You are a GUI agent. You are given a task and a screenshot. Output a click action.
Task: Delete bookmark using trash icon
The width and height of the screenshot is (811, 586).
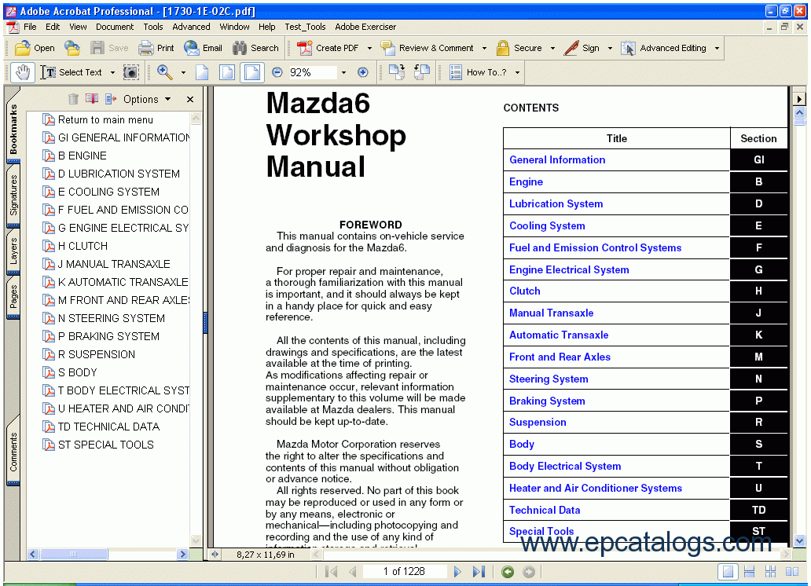[73, 99]
